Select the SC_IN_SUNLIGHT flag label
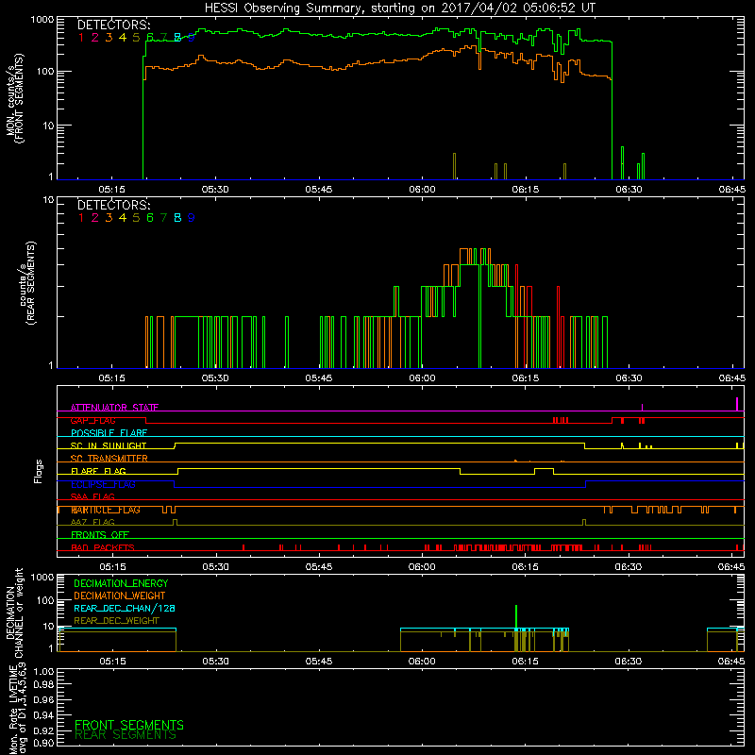This screenshot has height=755, width=755. click(x=109, y=445)
